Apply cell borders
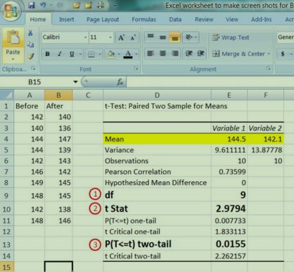Screen dimensions: 294x272 pos(91,54)
